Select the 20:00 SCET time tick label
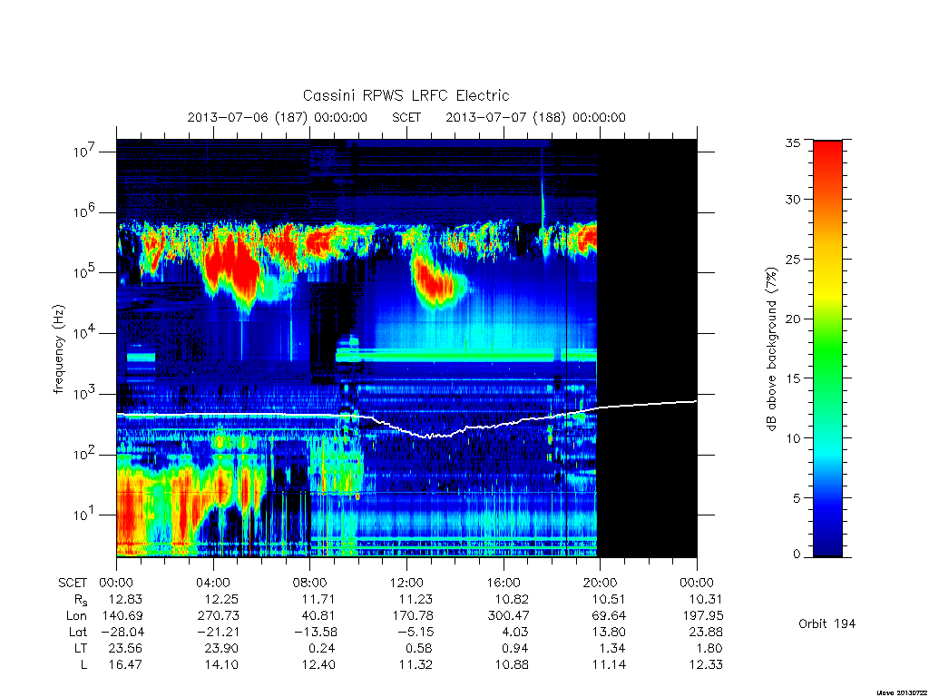 601,583
